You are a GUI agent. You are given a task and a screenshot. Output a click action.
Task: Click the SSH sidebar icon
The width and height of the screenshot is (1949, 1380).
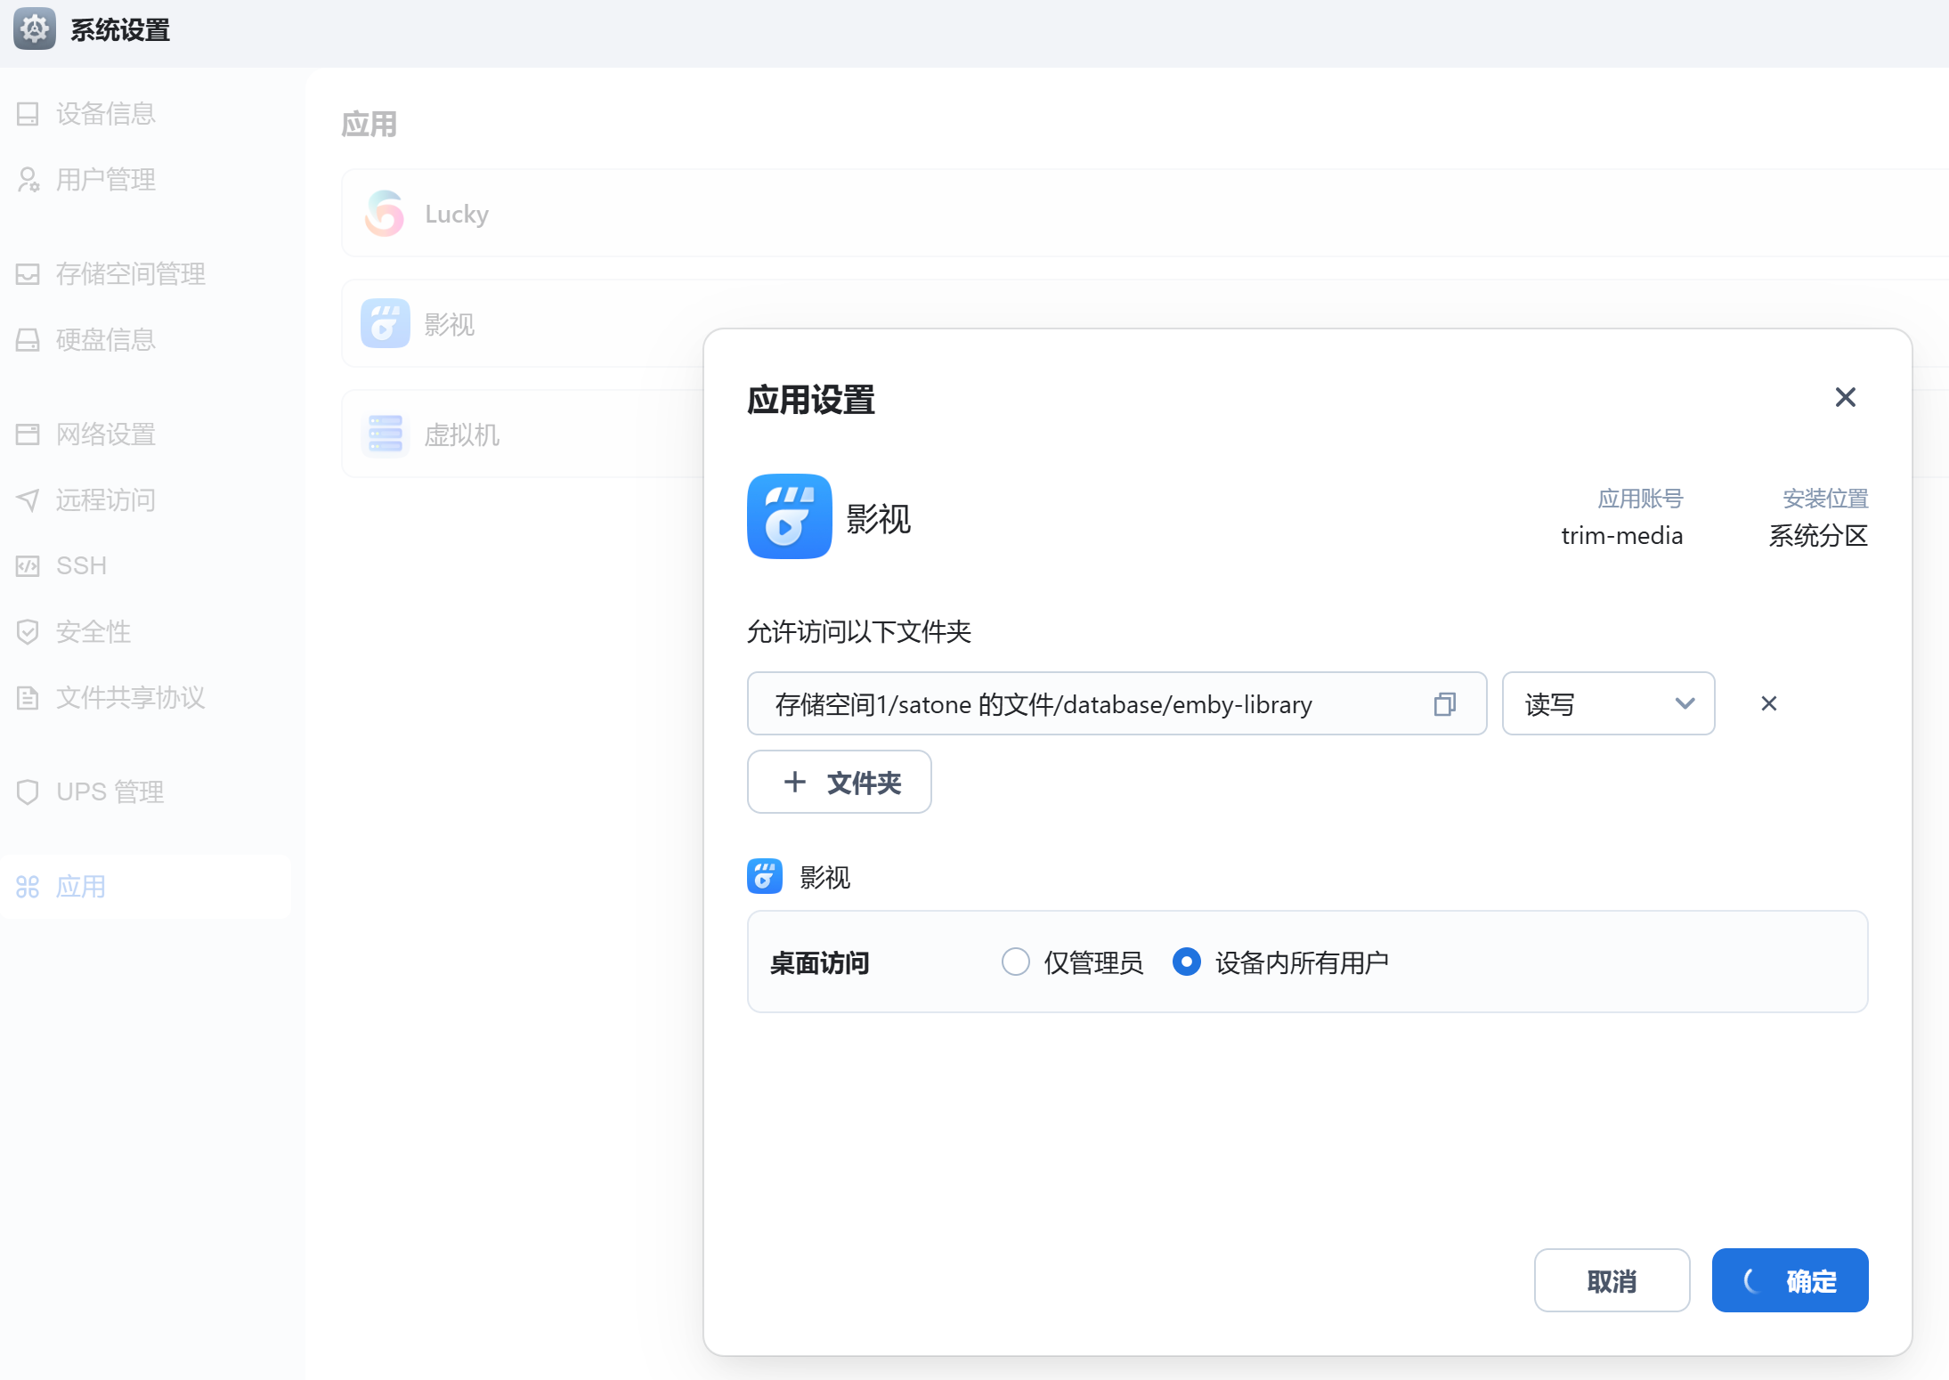click(28, 566)
